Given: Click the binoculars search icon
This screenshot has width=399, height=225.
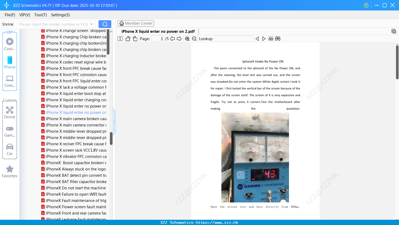Looking at the screenshot, I should (x=278, y=39).
